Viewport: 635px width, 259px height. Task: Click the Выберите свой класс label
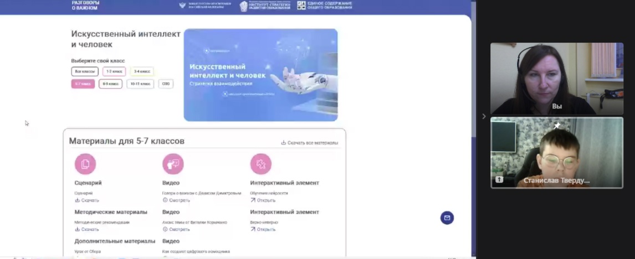click(x=98, y=61)
